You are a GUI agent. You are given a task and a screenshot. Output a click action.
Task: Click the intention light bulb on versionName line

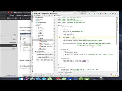tap(59, 37)
